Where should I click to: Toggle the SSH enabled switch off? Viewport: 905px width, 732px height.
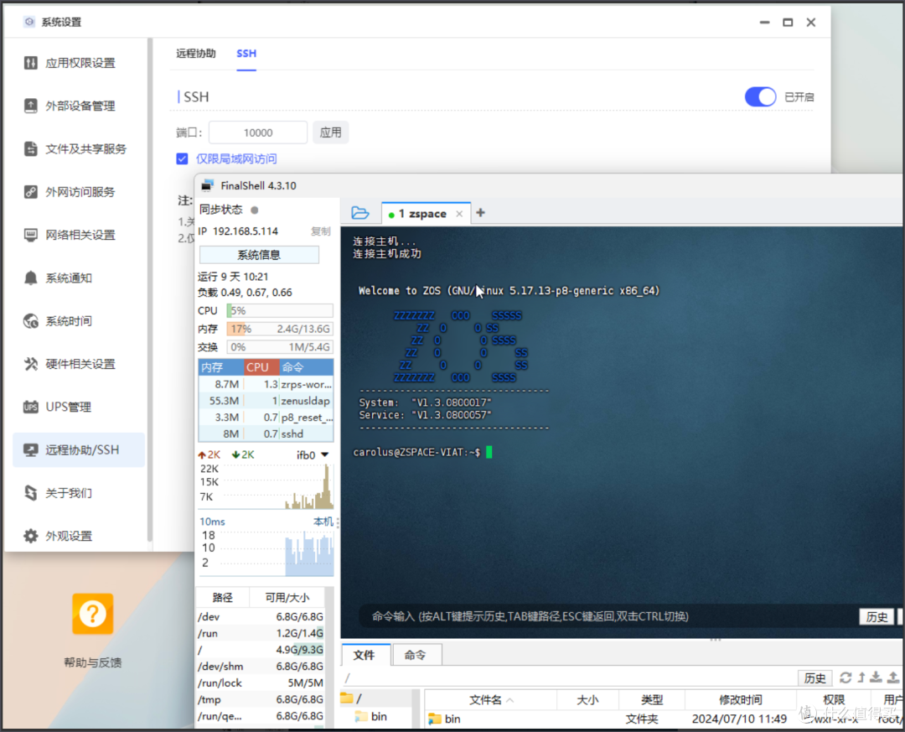click(760, 96)
